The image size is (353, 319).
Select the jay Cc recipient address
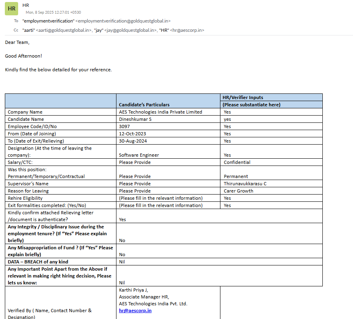125,30
